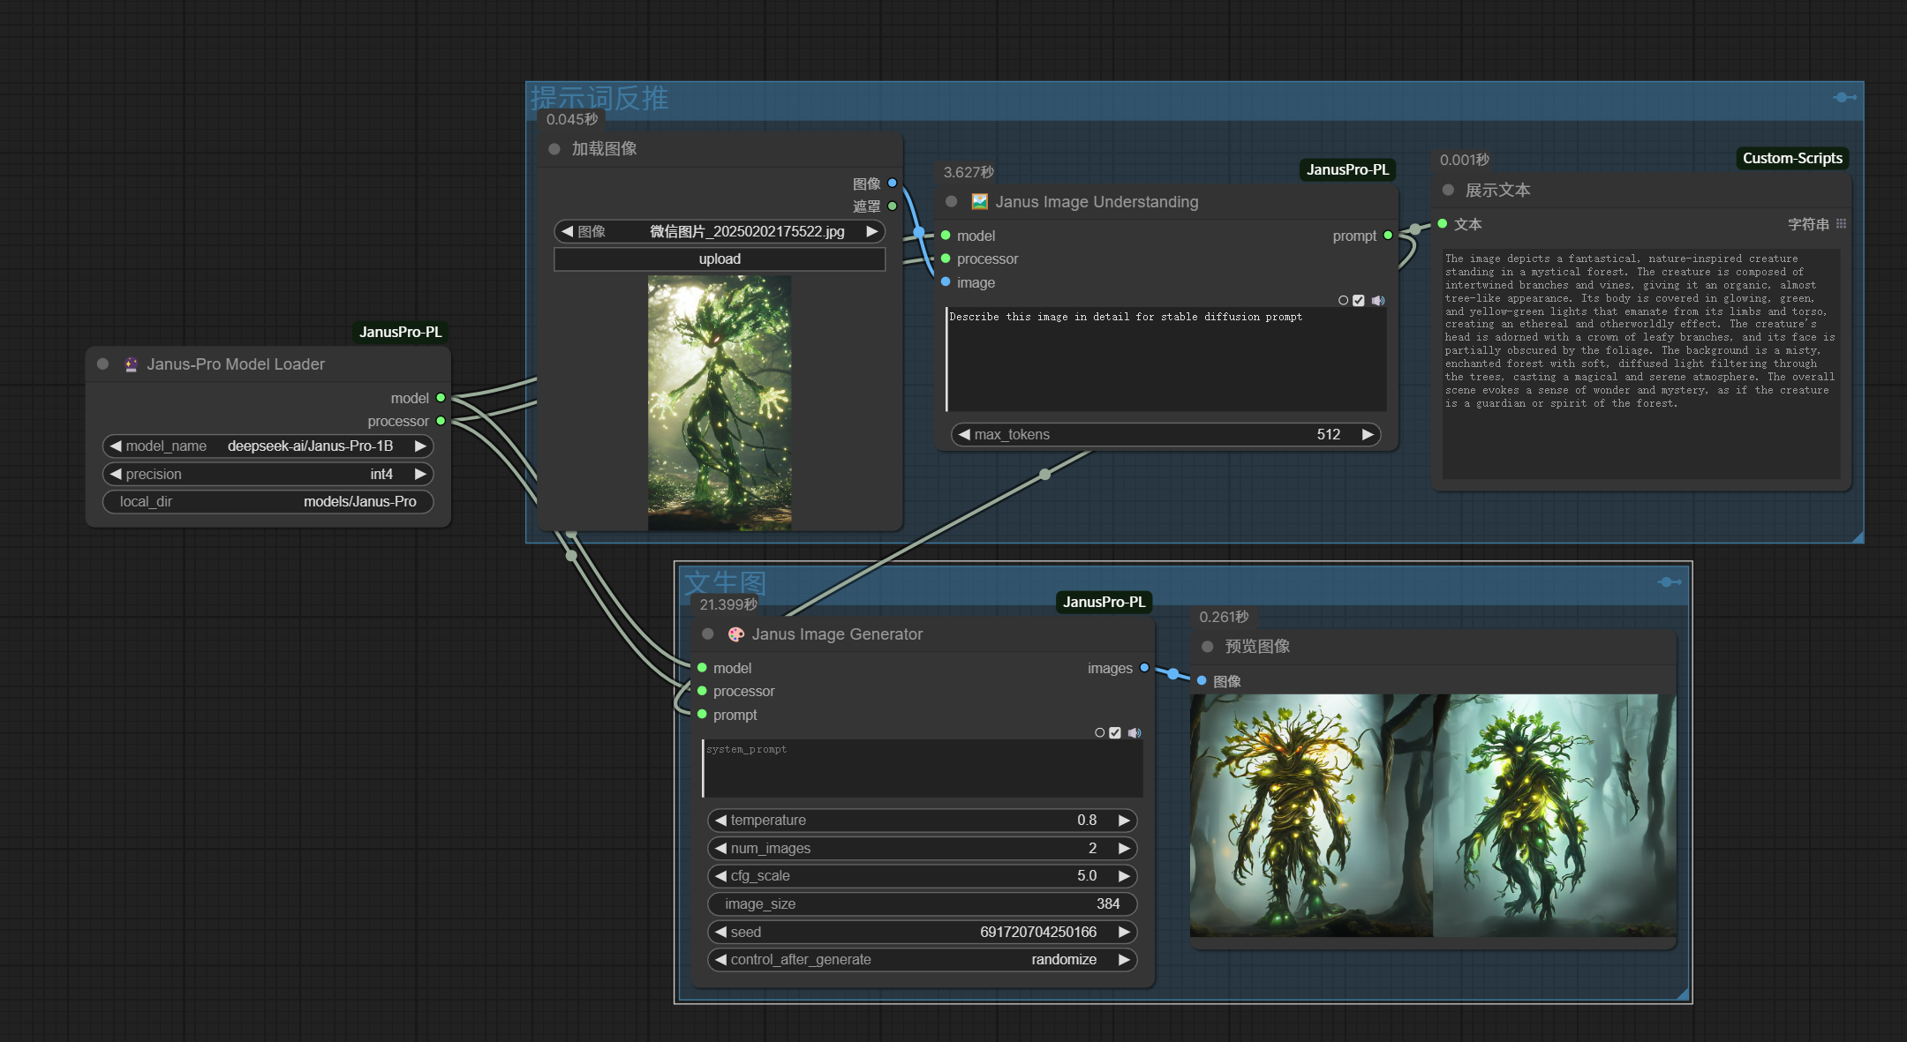Select radio circle above the Describe prompt textbox
Viewport: 1907px width, 1042px height.
pyautogui.click(x=1343, y=301)
